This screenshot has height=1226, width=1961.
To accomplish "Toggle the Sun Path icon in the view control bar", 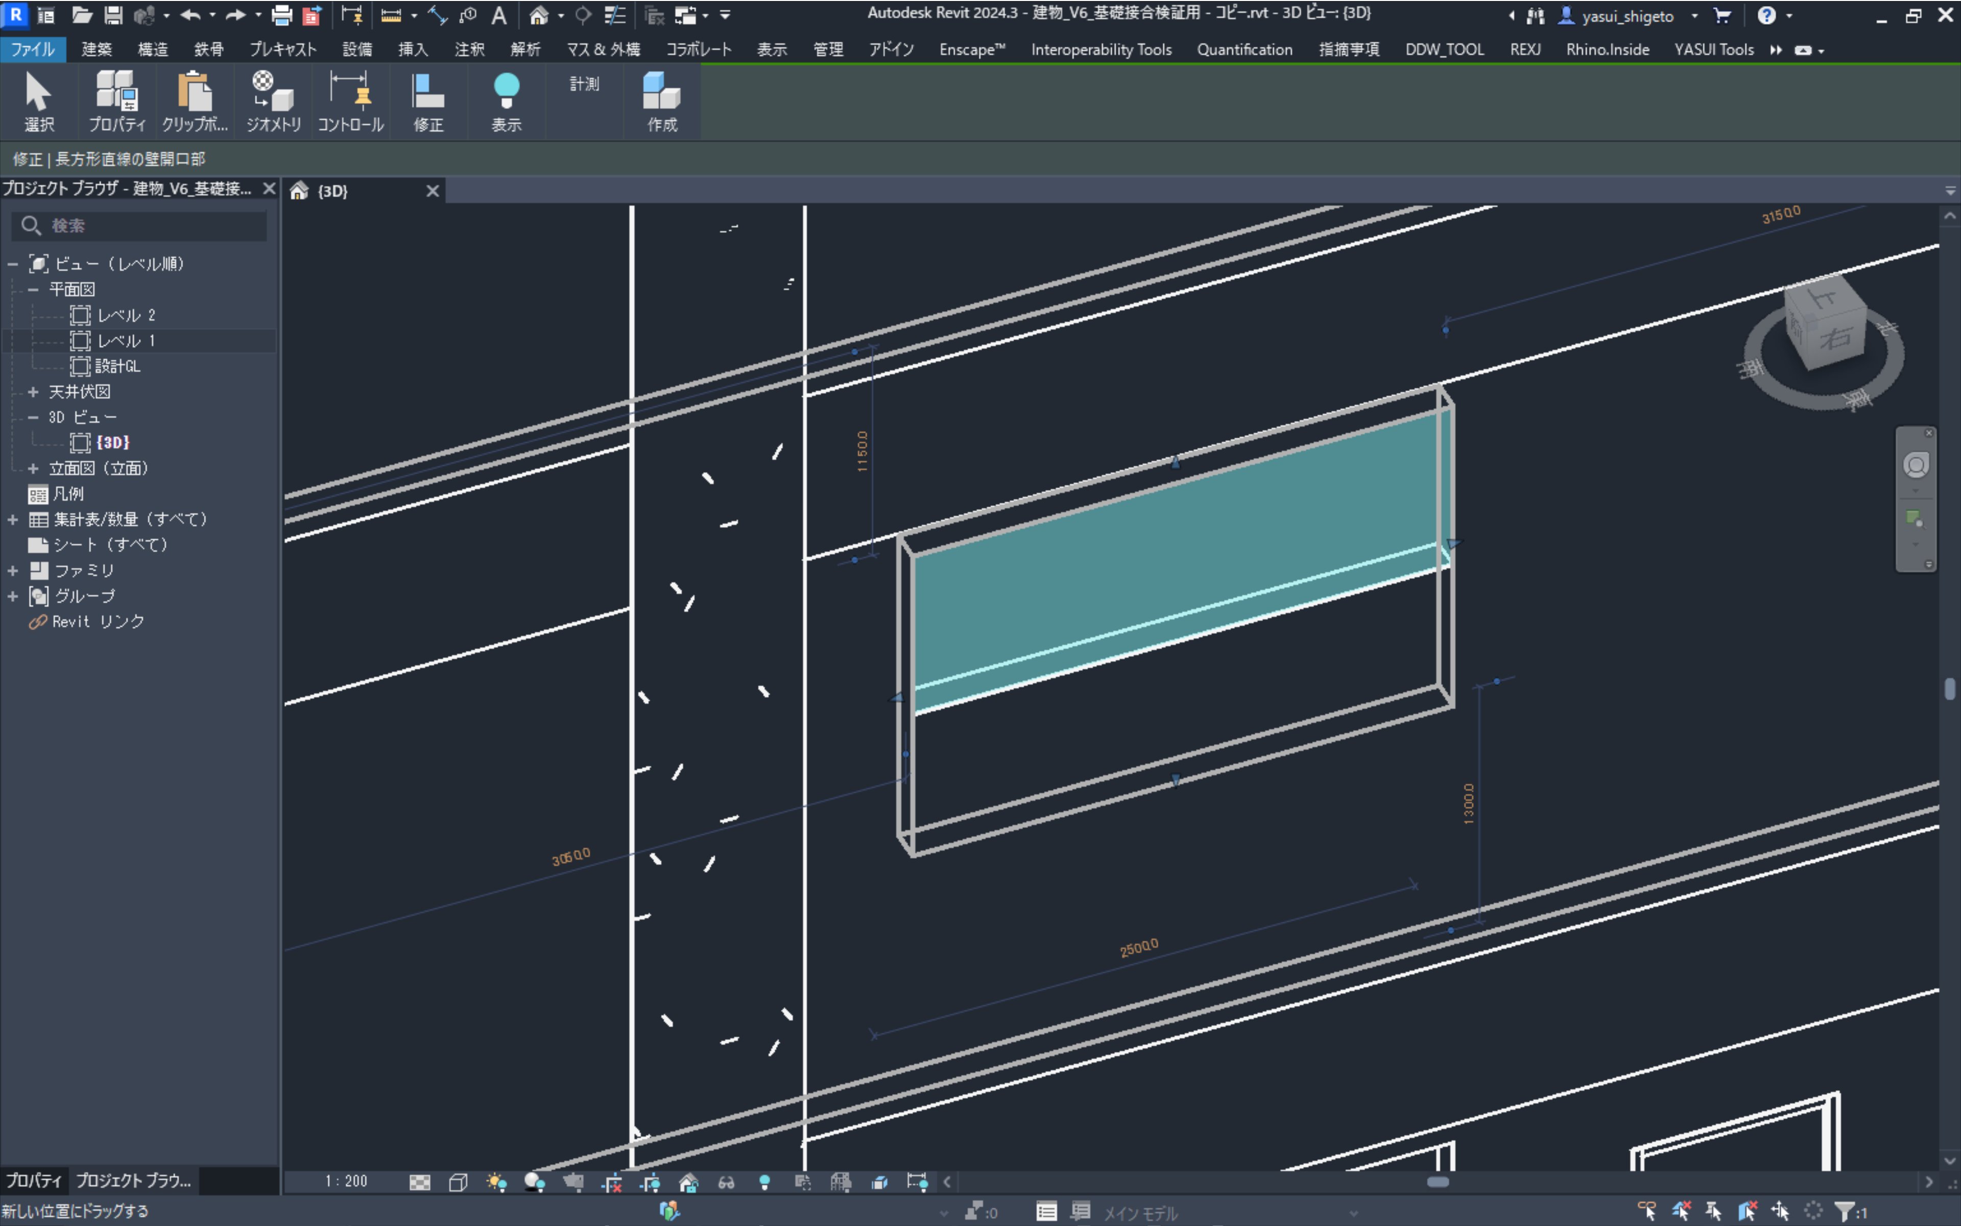I will (x=496, y=1182).
